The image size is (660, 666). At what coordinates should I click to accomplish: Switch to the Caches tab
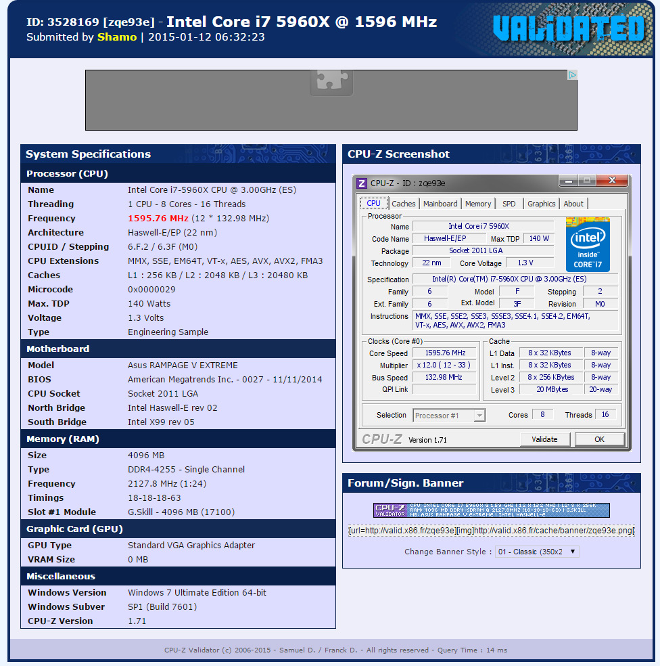pyautogui.click(x=403, y=204)
